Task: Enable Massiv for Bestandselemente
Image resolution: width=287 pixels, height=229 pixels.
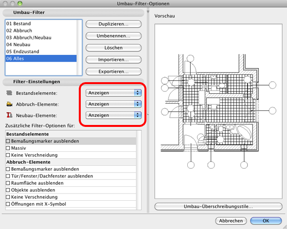Action: (x=8, y=148)
